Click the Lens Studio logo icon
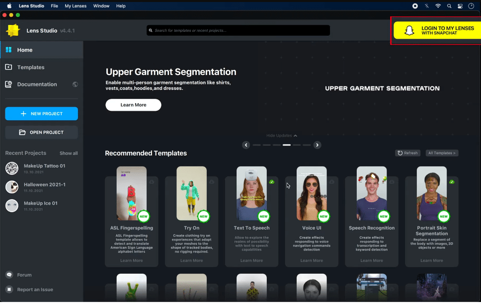The width and height of the screenshot is (481, 303). coord(13,30)
